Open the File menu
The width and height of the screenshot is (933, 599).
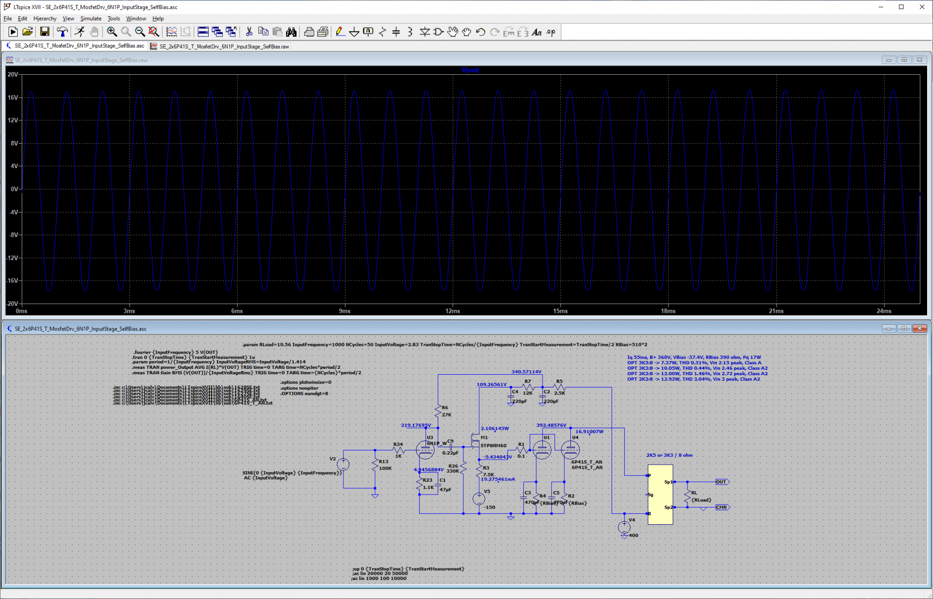click(8, 19)
